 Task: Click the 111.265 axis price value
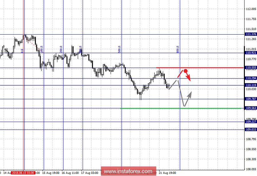(x=251, y=39)
